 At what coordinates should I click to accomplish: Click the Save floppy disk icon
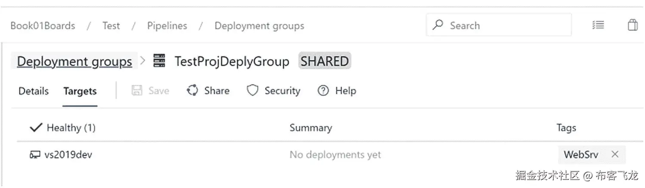click(x=137, y=91)
